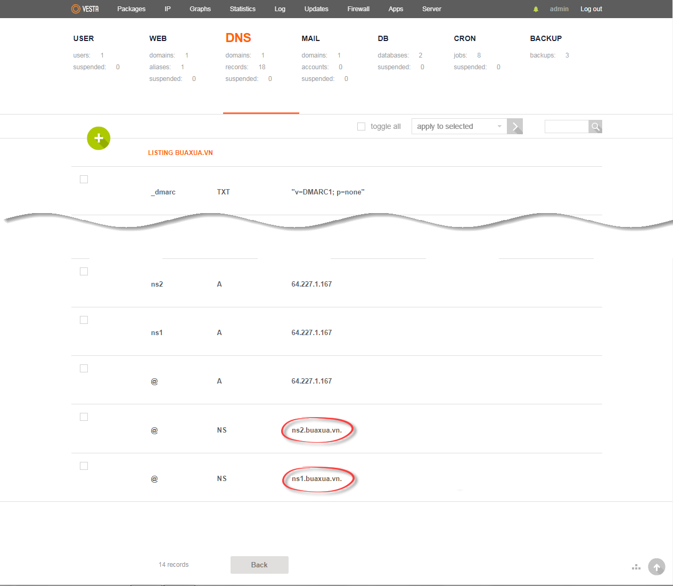Screen dimensions: 673x586
Task: Click the admin user link
Action: (559, 9)
